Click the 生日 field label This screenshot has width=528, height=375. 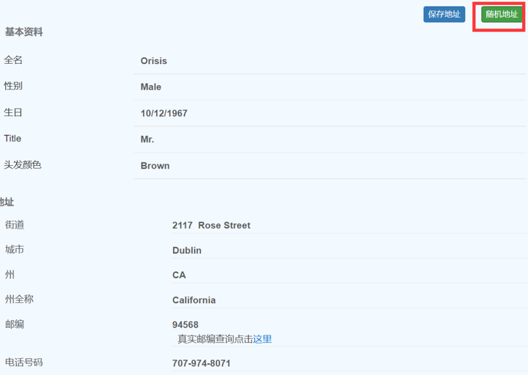pos(13,112)
